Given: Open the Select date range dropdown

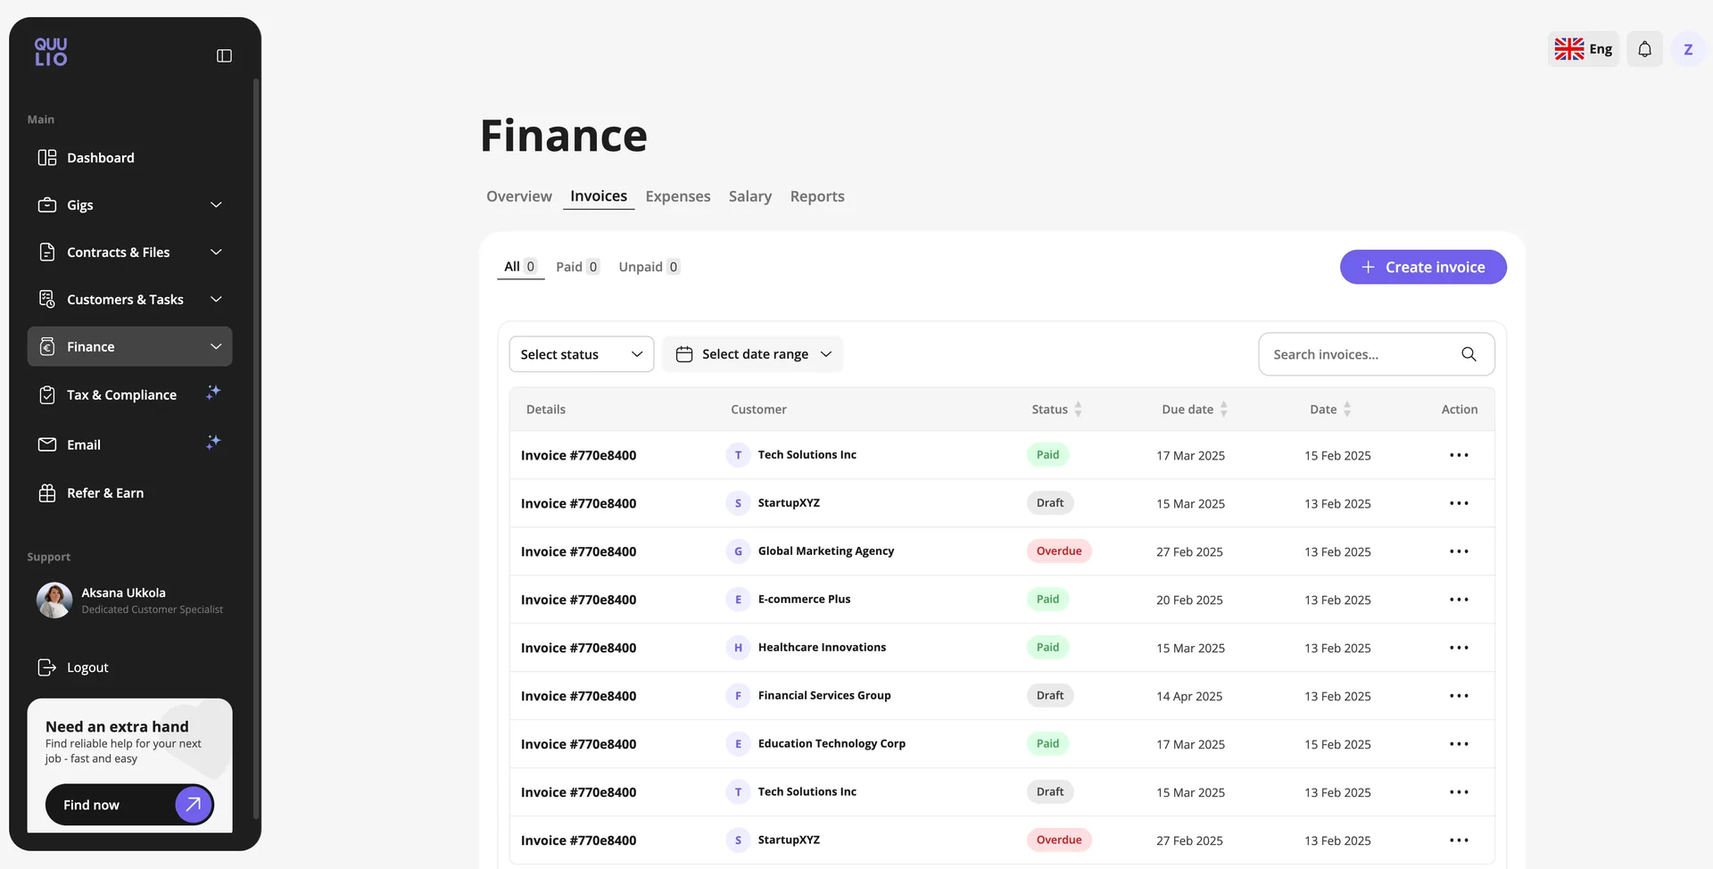Looking at the screenshot, I should (753, 354).
